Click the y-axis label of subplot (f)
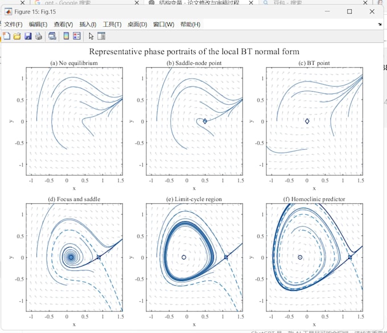Image resolution: width=387 pixels, height=333 pixels. click(251, 257)
